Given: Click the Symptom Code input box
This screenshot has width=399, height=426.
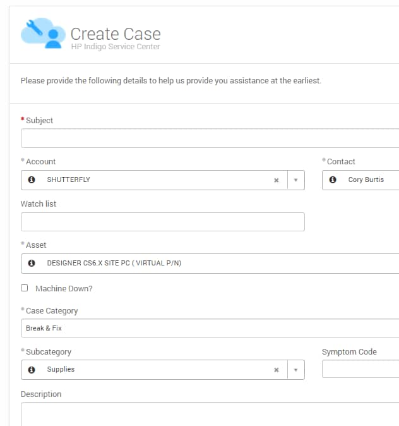Looking at the screenshot, I should (x=360, y=369).
